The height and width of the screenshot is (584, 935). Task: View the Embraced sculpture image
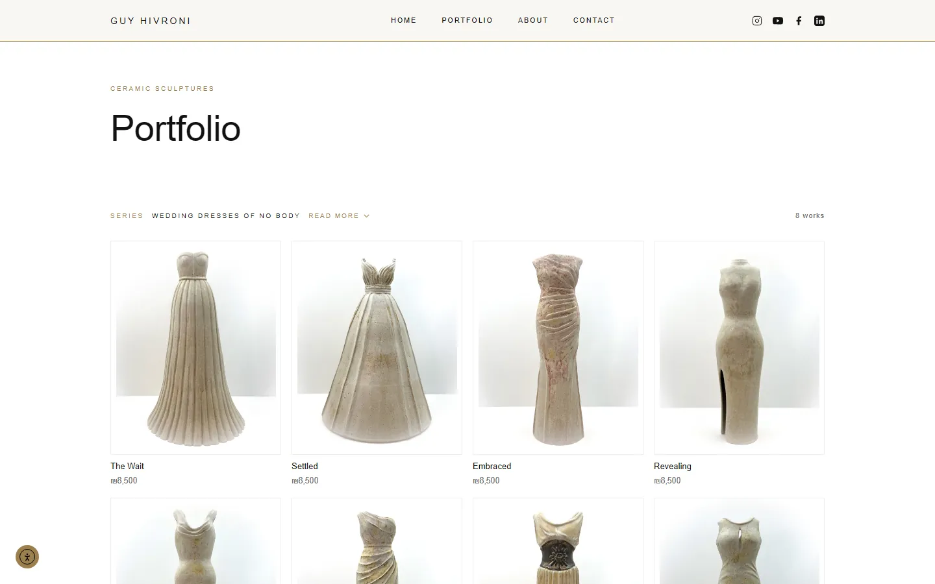coord(558,348)
